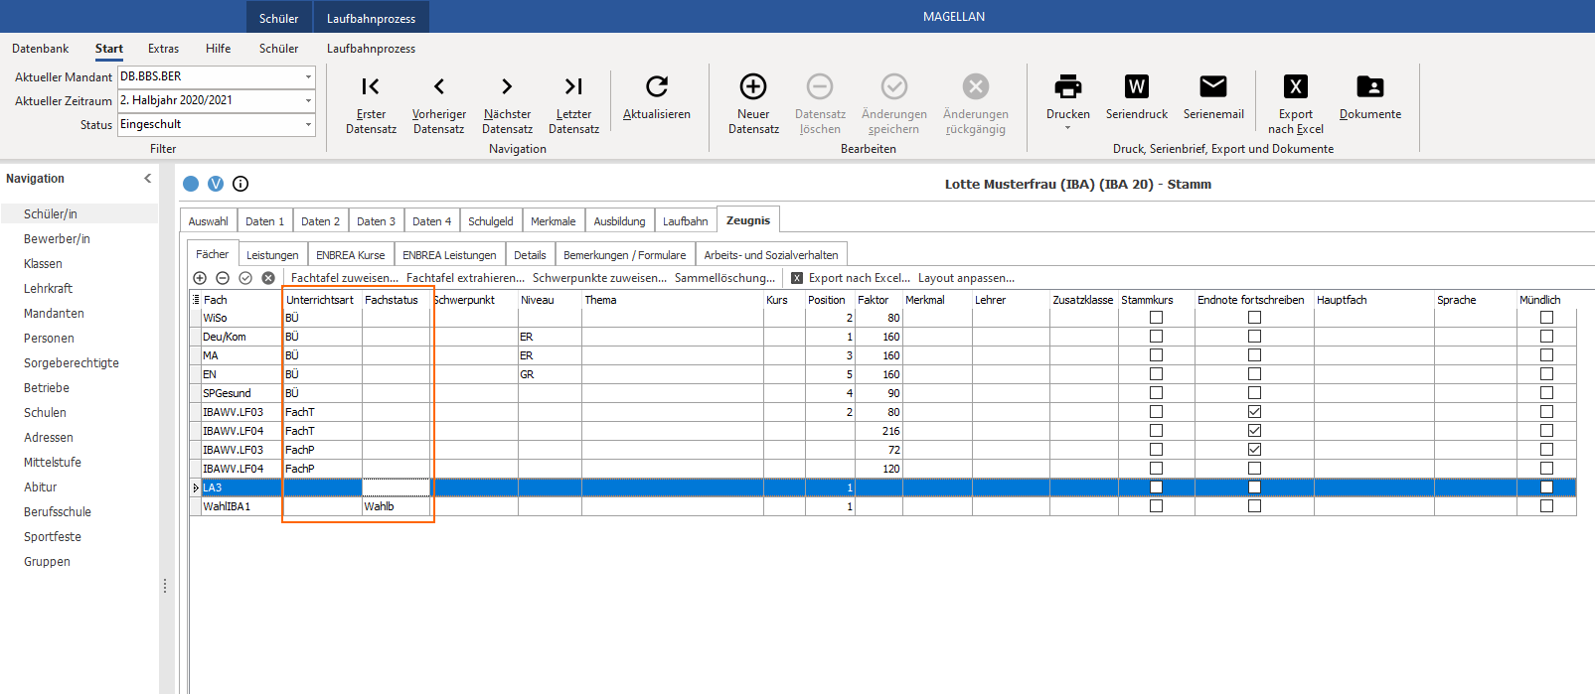Launch Seriendruck Word icon
The image size is (1595, 694).
[1137, 86]
